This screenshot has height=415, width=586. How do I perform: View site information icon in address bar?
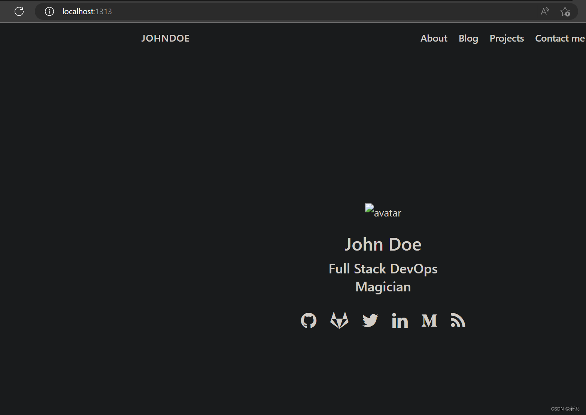coord(49,12)
